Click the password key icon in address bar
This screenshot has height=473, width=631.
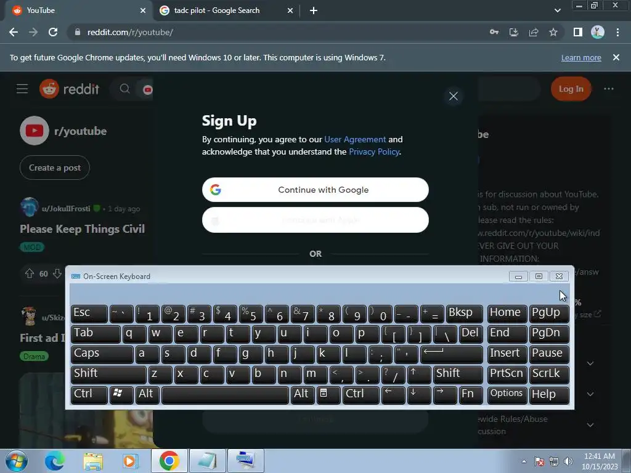(494, 32)
